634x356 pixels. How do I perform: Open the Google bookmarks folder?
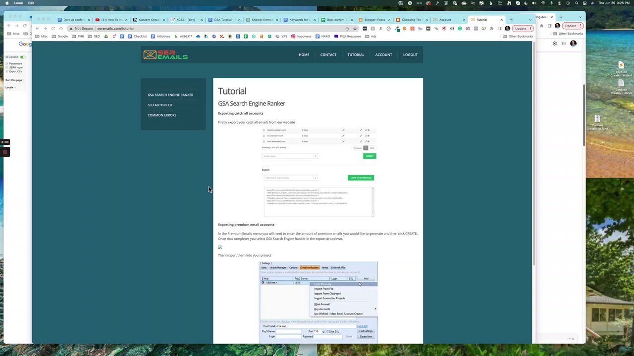(60, 36)
